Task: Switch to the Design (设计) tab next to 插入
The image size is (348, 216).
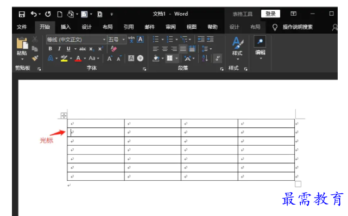Action: [x=86, y=27]
